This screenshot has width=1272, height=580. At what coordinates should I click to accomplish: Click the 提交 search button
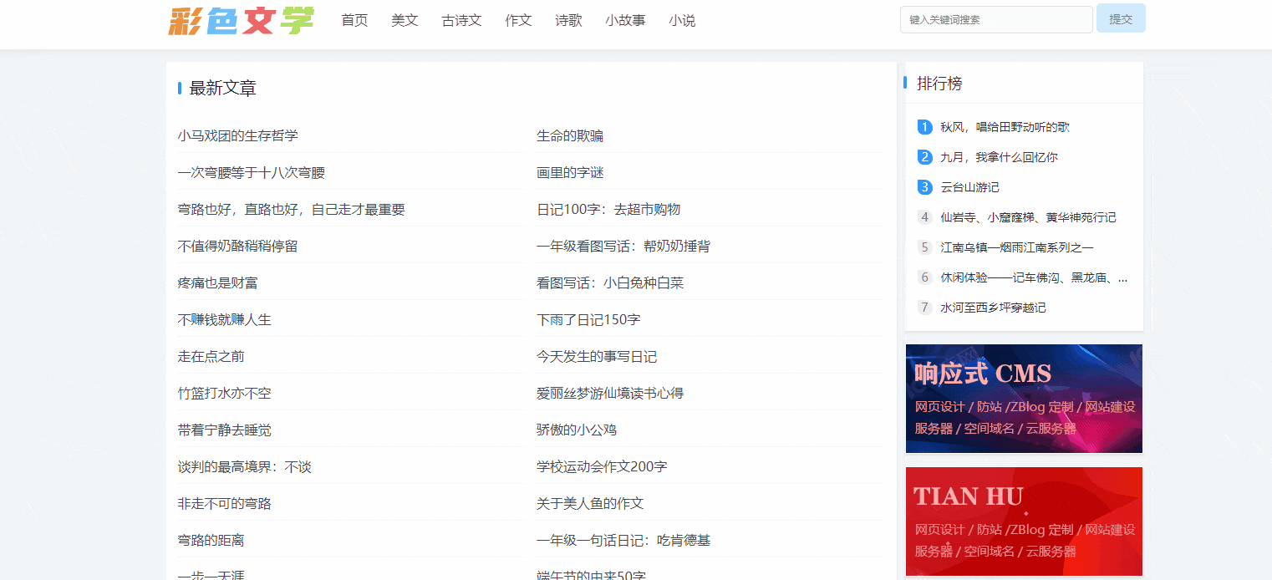1121,18
